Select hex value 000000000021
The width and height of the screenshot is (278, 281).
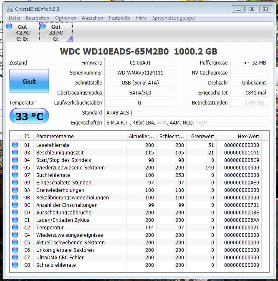(242, 227)
